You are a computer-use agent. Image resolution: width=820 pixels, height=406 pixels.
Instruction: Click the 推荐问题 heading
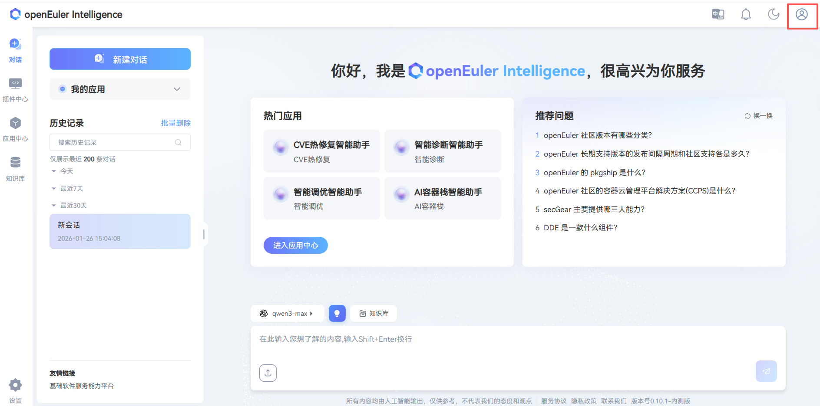tap(555, 116)
